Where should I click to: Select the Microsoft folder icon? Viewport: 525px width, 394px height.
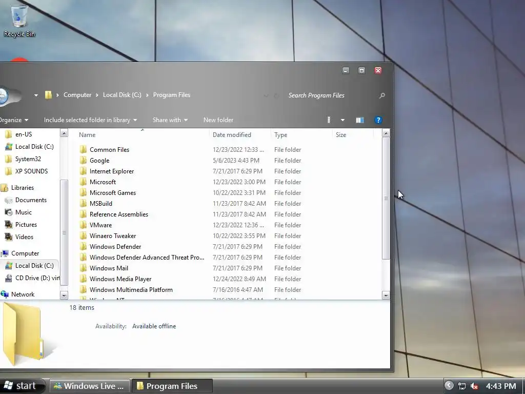(x=84, y=182)
